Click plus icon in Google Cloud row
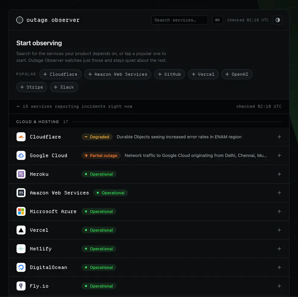298x297 pixels. coord(279,155)
